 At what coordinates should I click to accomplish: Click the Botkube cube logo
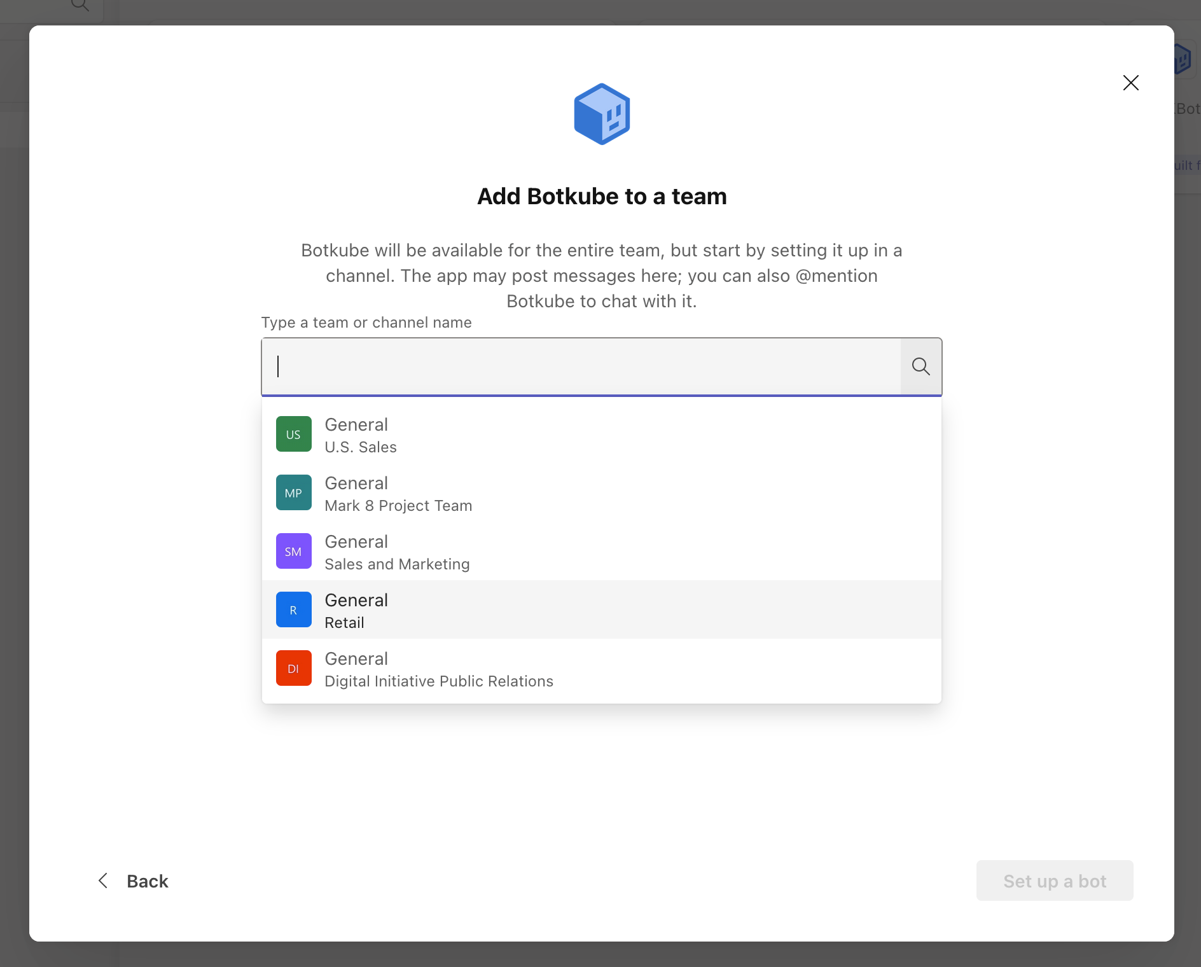tap(602, 114)
